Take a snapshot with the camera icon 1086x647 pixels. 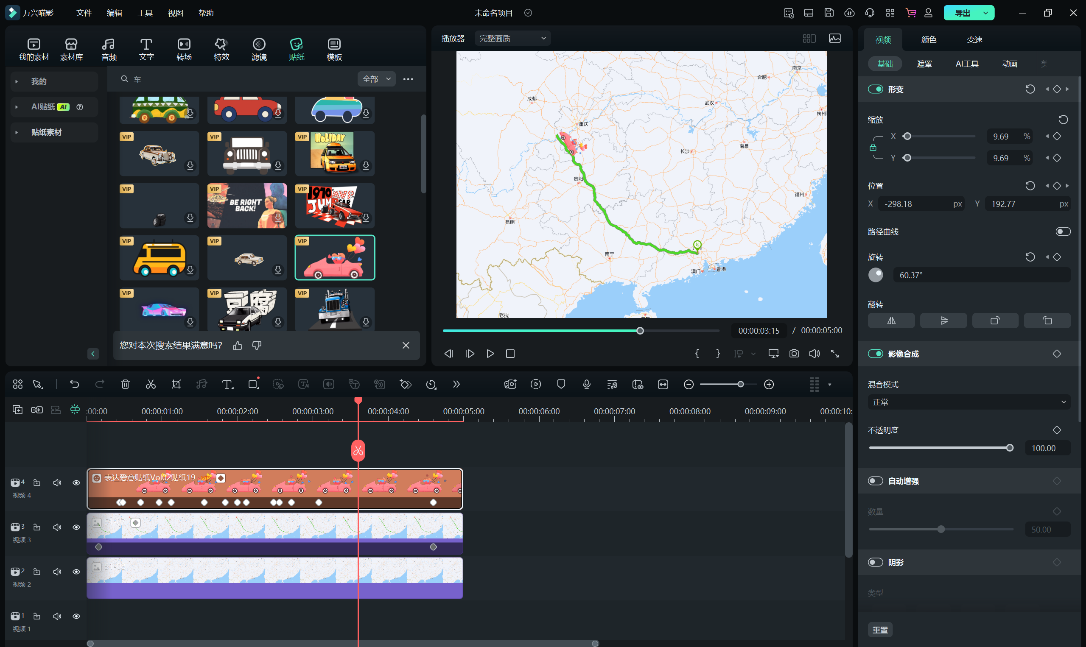point(794,354)
